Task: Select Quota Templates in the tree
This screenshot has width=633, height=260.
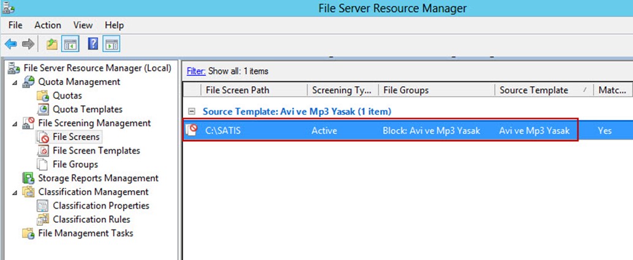Action: click(88, 110)
